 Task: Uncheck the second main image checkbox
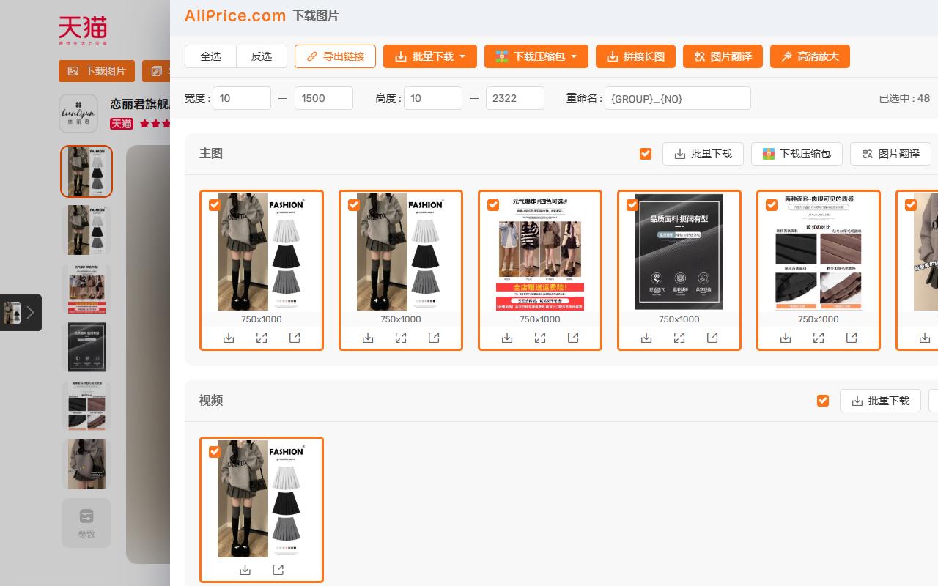click(x=354, y=205)
